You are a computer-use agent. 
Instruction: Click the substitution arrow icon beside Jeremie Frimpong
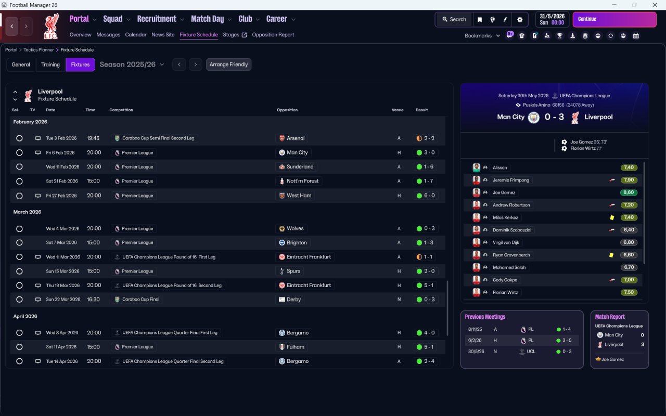coord(612,180)
